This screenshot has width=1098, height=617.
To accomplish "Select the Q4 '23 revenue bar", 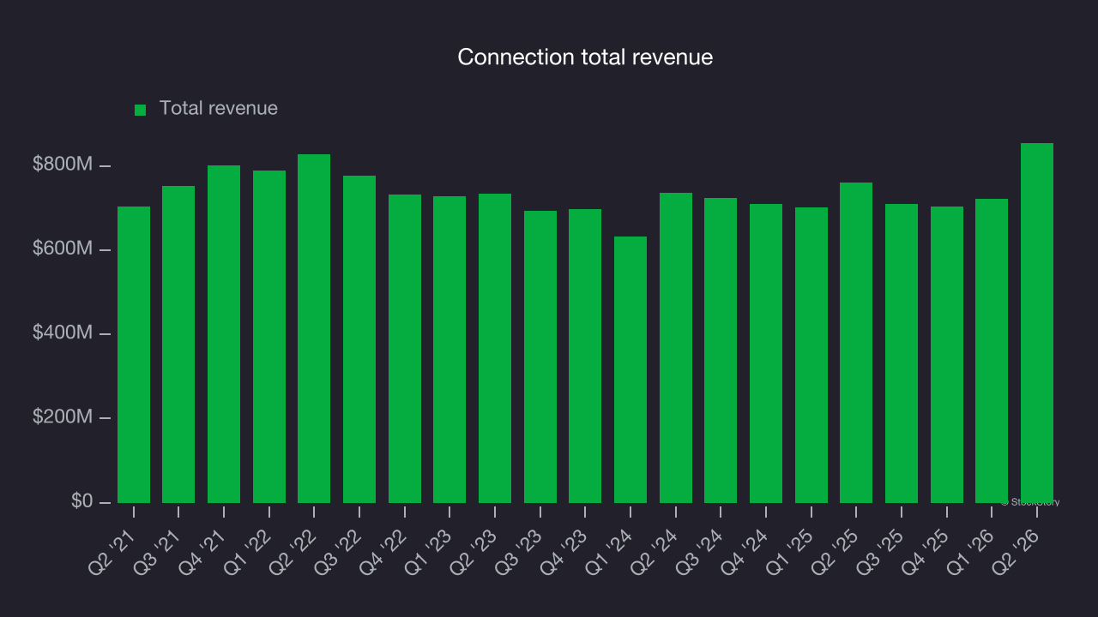I will [585, 356].
